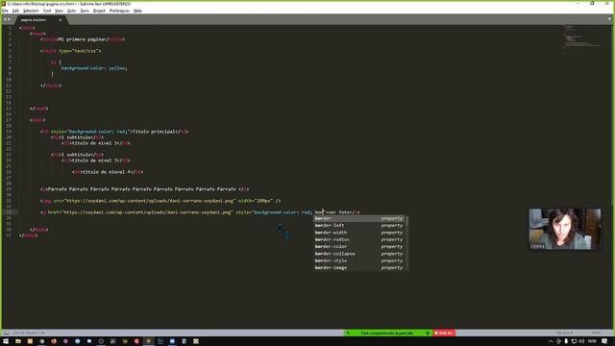This screenshot has width=615, height=346.
Task: Close the open file tab
Action: coord(61,19)
